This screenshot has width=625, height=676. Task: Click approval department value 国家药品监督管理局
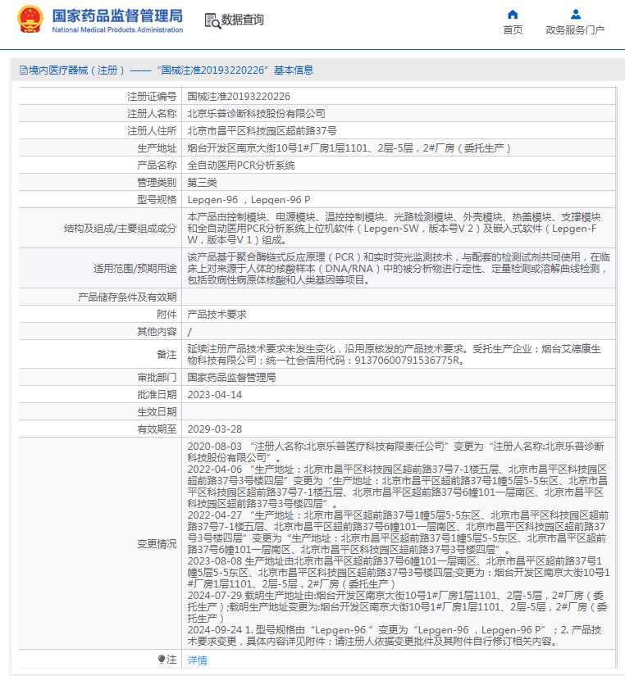(232, 378)
